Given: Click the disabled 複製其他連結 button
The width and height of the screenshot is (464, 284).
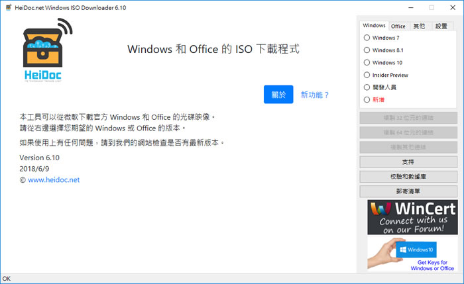Looking at the screenshot, I should click(408, 147).
